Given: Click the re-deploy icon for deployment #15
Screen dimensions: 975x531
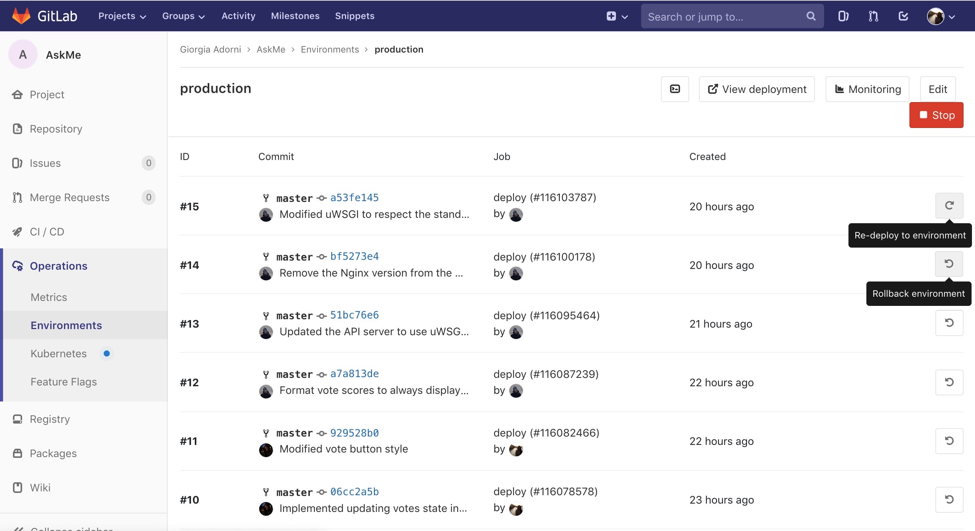Looking at the screenshot, I should coord(949,206).
